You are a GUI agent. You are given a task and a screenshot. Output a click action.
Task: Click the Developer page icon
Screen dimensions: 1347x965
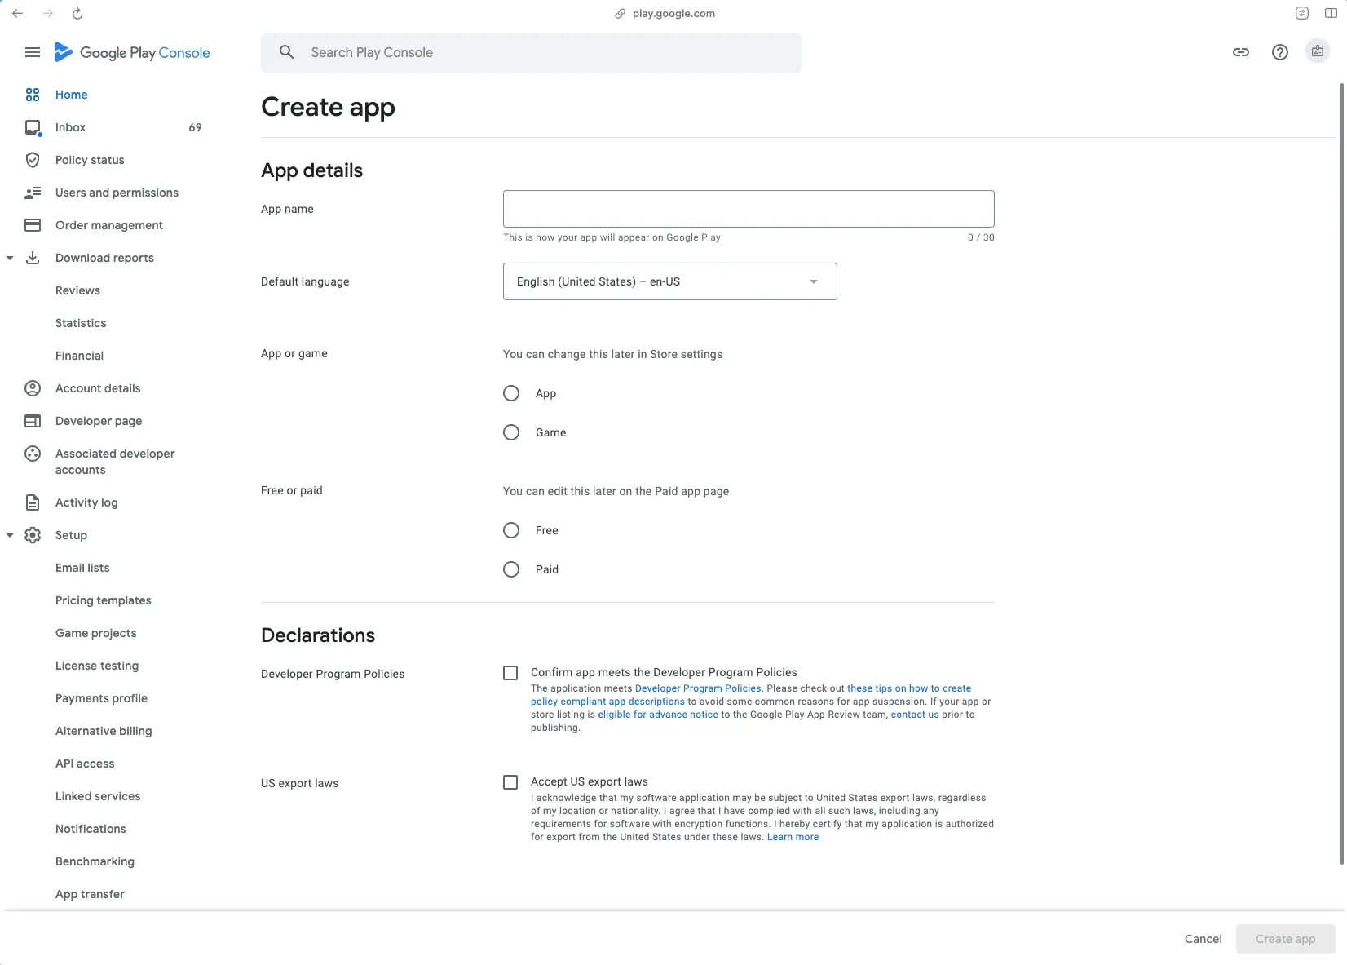click(33, 421)
